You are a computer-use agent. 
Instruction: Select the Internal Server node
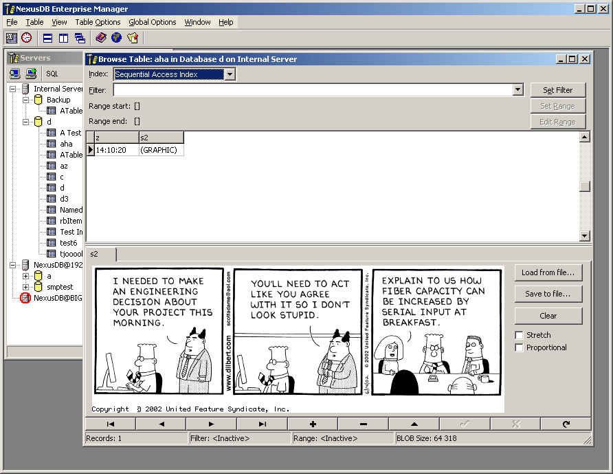click(58, 89)
